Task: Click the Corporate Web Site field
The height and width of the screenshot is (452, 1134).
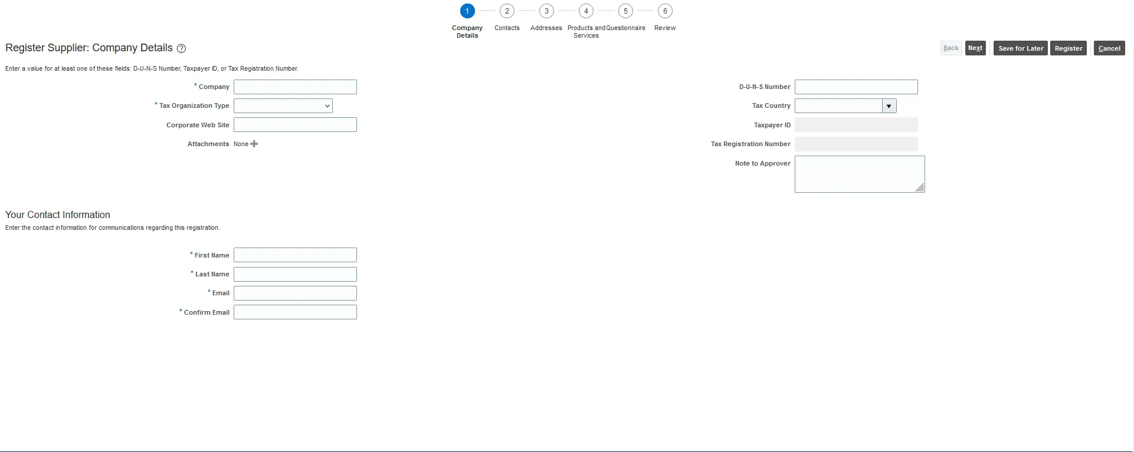Action: [x=295, y=125]
